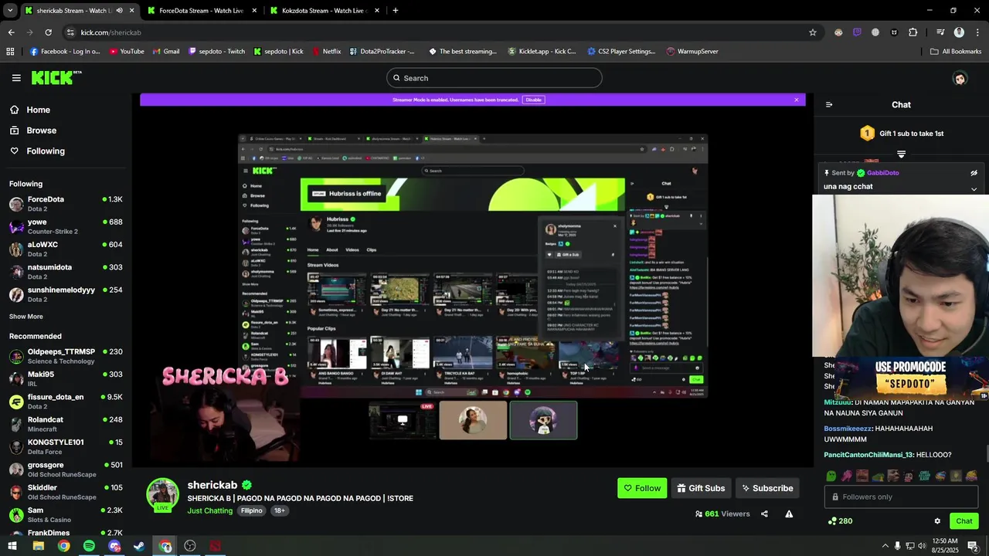Open the 280 channel points balance
Screen dimensions: 989x556
coord(840,521)
